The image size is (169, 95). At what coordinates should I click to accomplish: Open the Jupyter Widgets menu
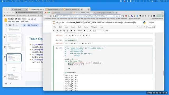click(x=94, y=27)
